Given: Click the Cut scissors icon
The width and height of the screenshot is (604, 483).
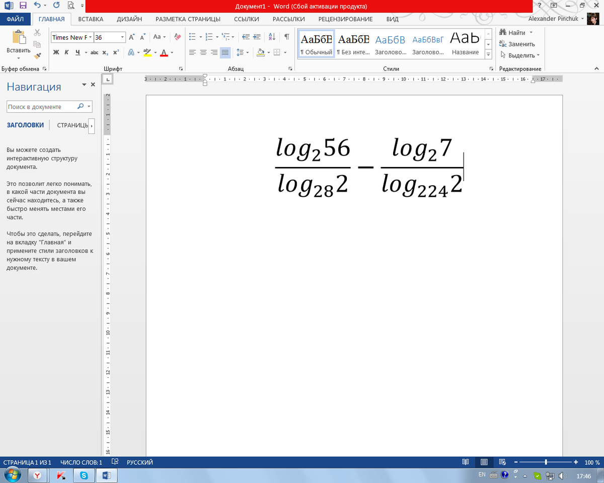Looking at the screenshot, I should pyautogui.click(x=37, y=33).
